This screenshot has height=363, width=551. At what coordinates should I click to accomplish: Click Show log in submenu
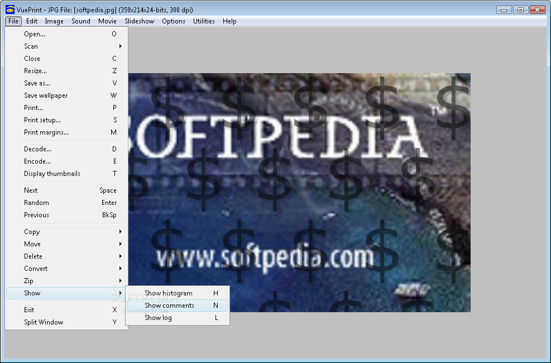click(178, 318)
